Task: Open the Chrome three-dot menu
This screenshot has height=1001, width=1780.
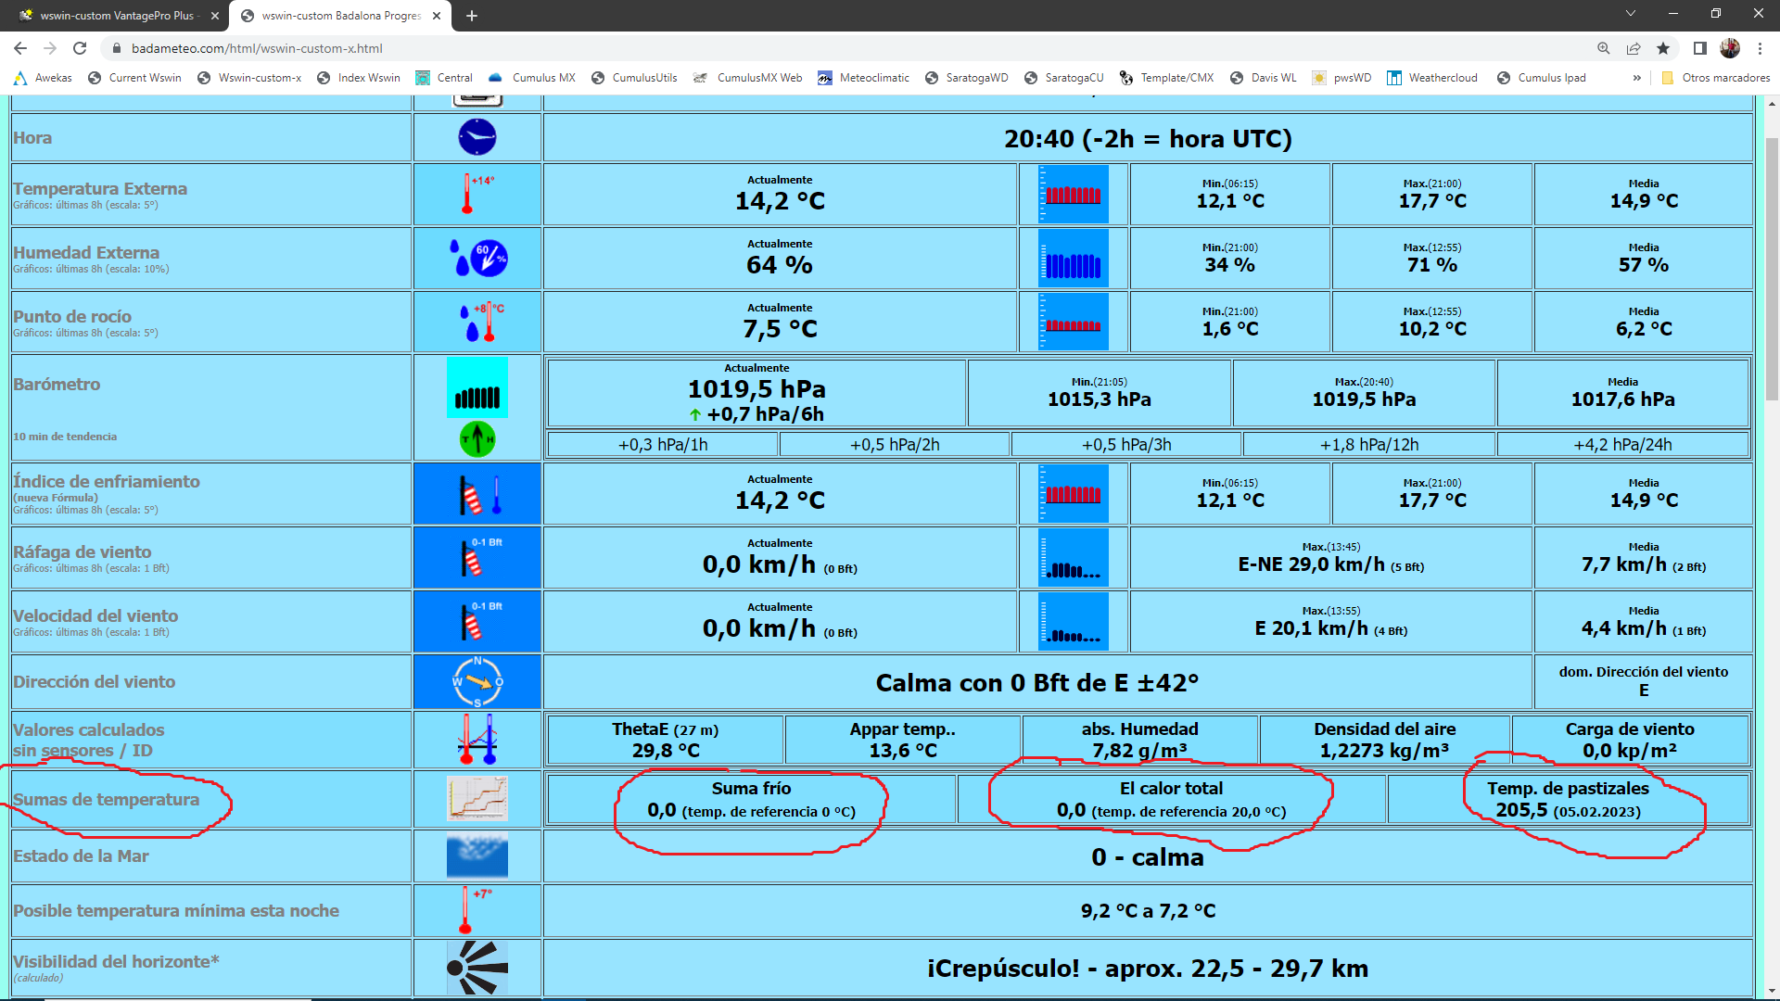Action: (1760, 48)
